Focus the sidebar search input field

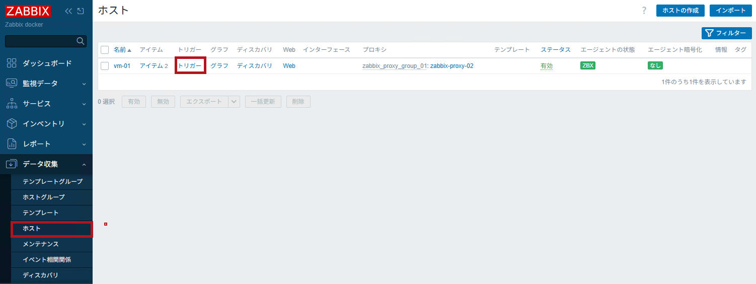[x=46, y=41]
